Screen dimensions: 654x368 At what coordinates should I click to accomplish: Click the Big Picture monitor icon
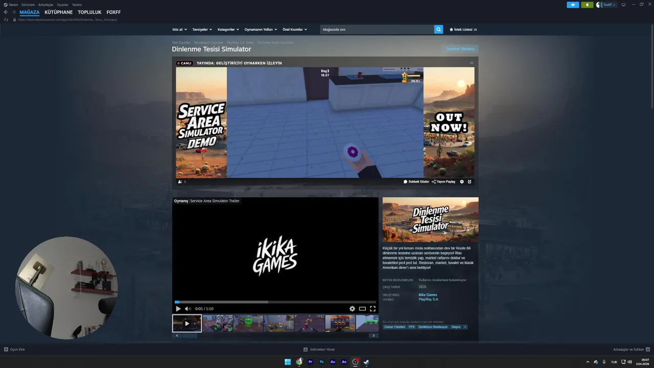[623, 5]
